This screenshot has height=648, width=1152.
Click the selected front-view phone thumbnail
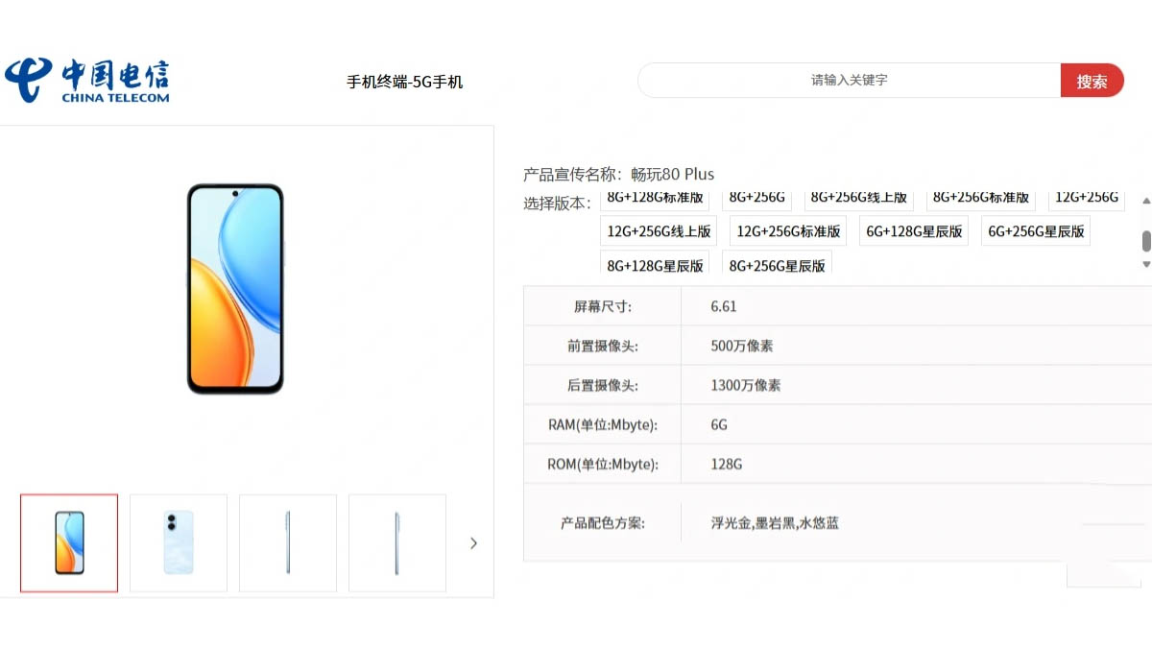point(68,542)
